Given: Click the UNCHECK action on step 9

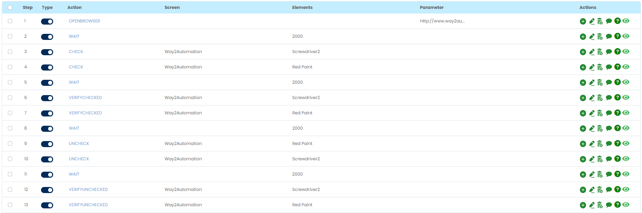Looking at the screenshot, I should tap(79, 144).
